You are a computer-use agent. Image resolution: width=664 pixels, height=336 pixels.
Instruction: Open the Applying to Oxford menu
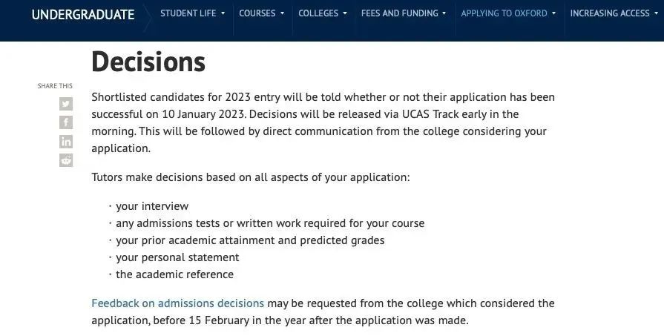[x=508, y=13]
